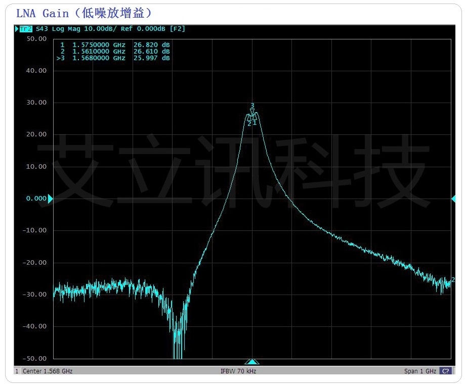Select active marker 3 row at 1.5680000 GHz
465x387 pixels.
[113, 58]
